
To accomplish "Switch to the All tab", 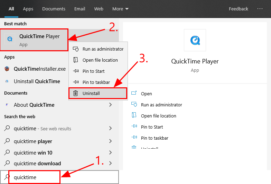I will click(x=11, y=9).
